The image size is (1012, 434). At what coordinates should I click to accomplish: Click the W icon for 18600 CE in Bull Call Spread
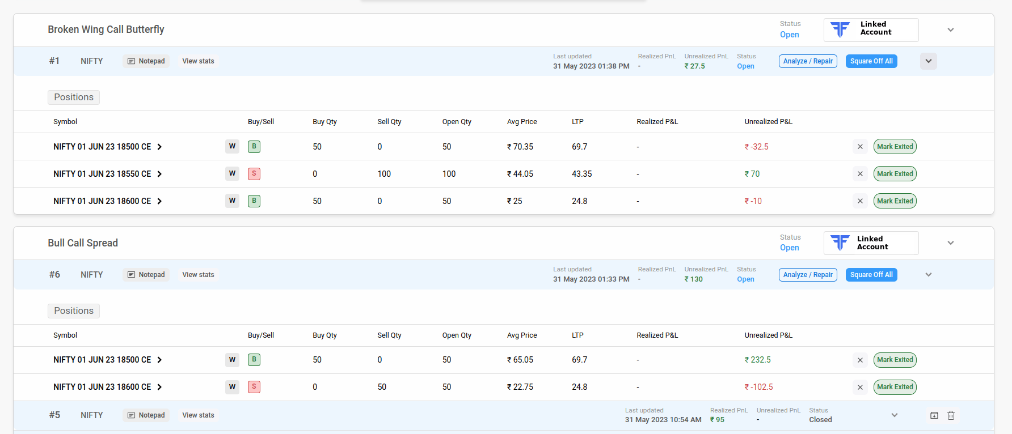(232, 387)
